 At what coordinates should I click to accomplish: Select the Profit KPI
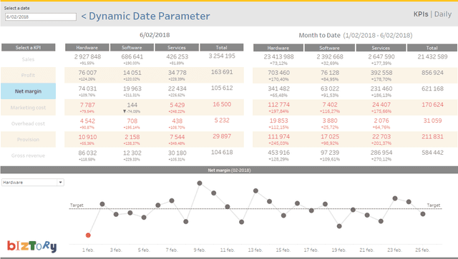(x=29, y=75)
